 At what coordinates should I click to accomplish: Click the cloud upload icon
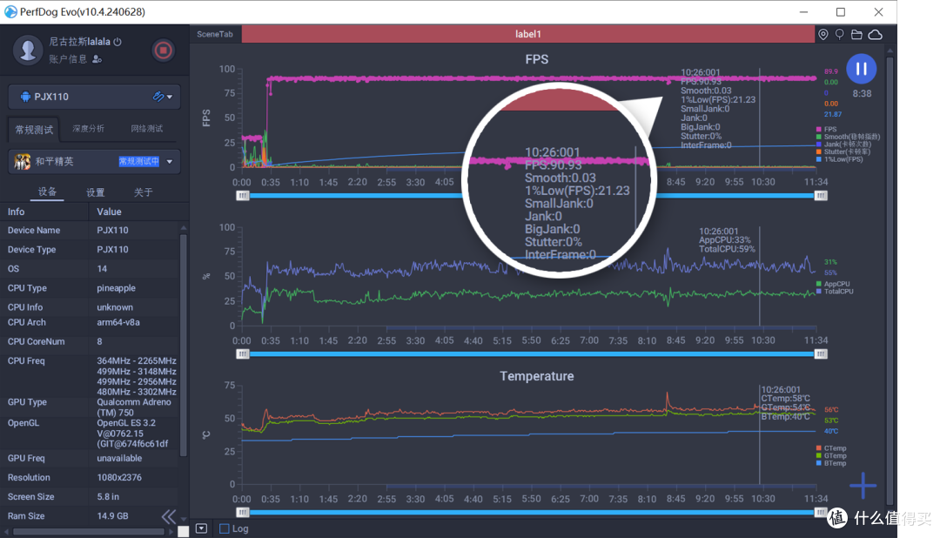pos(875,34)
